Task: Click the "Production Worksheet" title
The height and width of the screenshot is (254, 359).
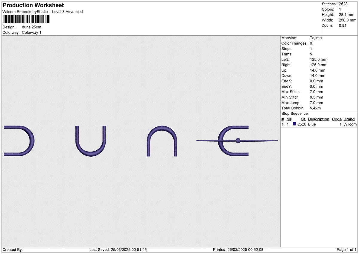Action: click(33, 5)
